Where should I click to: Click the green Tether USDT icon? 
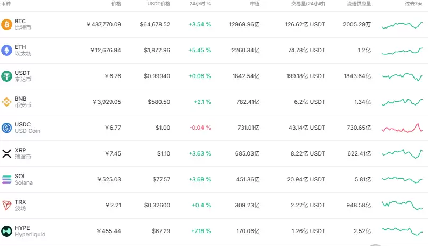click(x=6, y=76)
